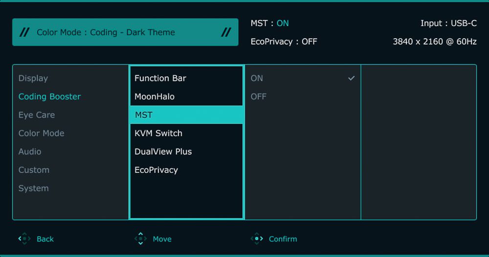The image size is (489, 257).
Task: Open the Eye Care settings
Action: pyautogui.click(x=37, y=115)
